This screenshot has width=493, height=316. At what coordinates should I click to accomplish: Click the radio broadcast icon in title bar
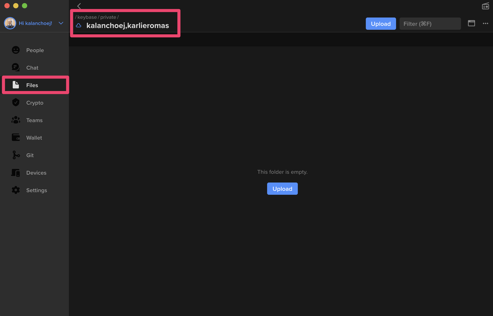click(x=485, y=6)
